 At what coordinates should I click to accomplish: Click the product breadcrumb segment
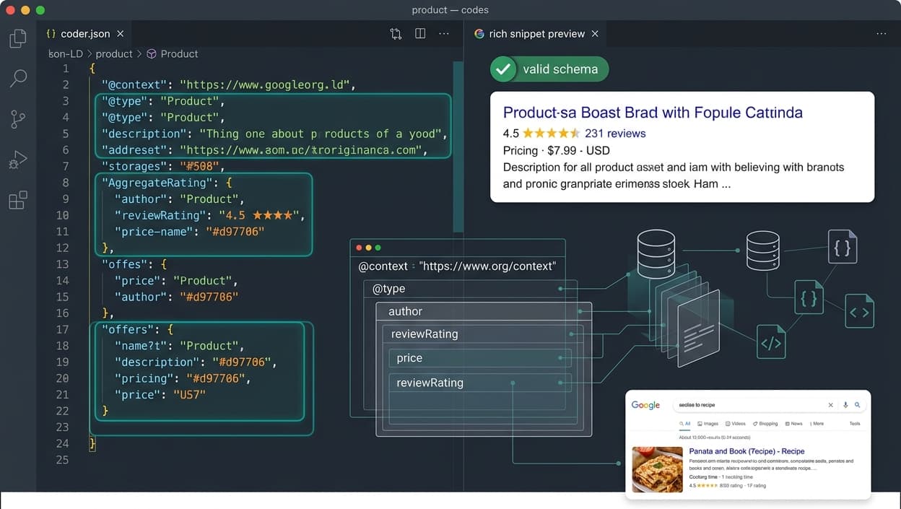[114, 54]
